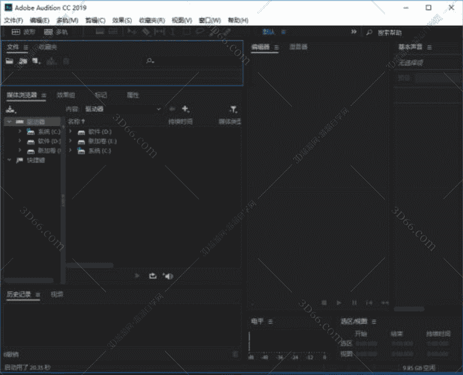Viewport: 463px width, 375px height.
Task: Click the editor Pause transport button
Action: [354, 302]
